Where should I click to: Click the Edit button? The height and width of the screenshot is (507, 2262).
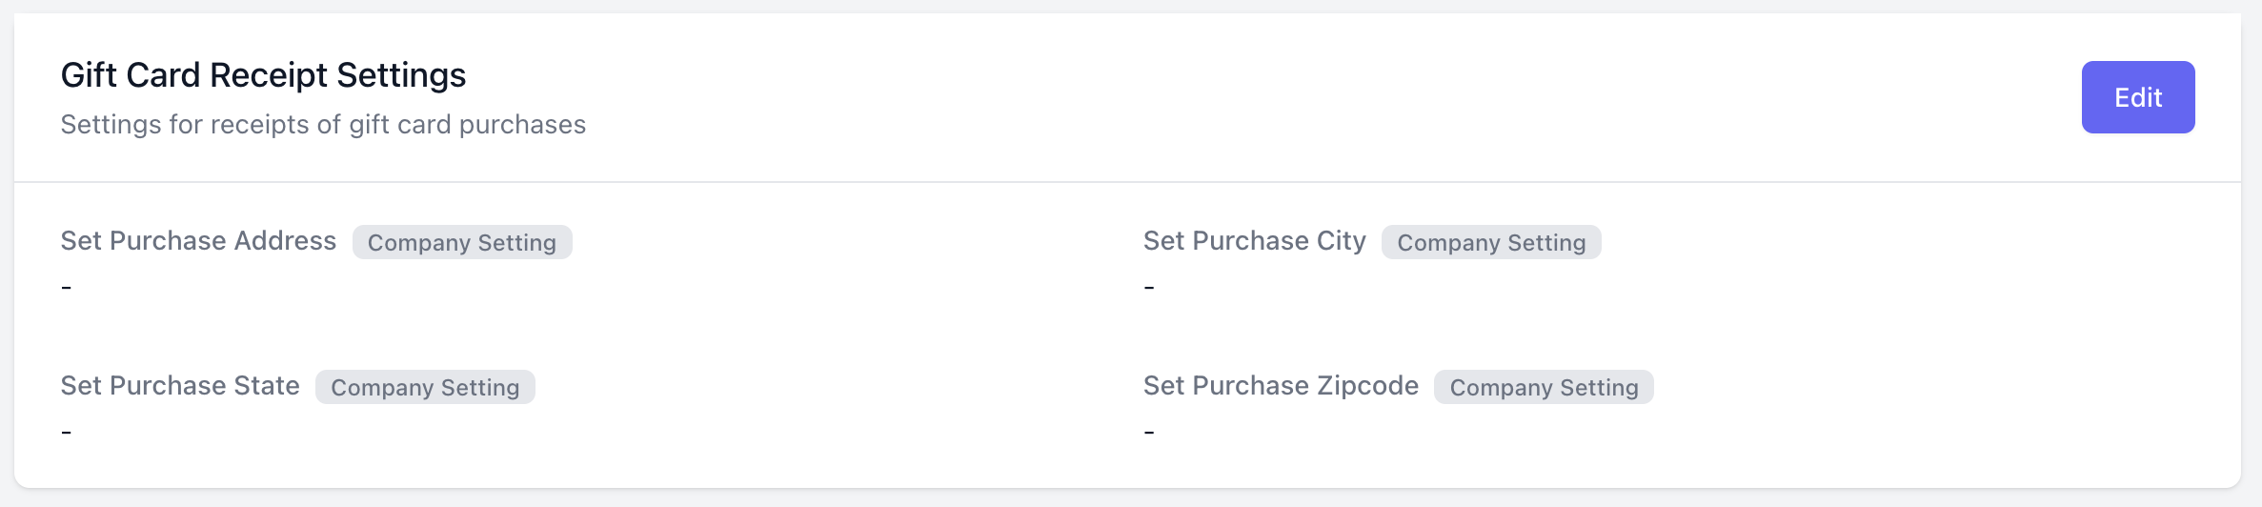tap(2137, 97)
